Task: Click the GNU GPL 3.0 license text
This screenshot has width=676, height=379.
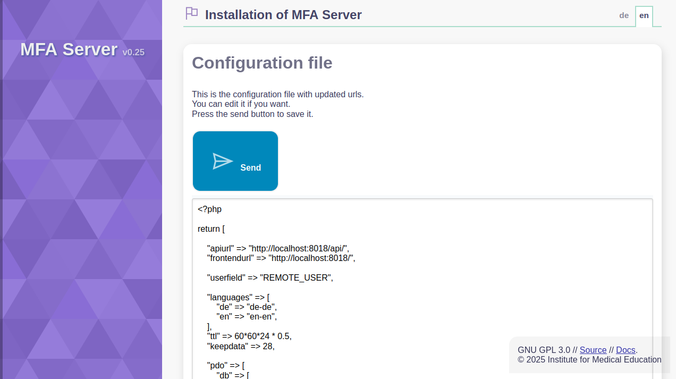Action: (544, 350)
